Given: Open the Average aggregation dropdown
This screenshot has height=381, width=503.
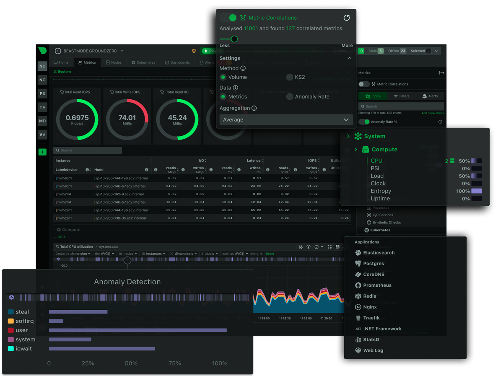Looking at the screenshot, I should click(285, 119).
